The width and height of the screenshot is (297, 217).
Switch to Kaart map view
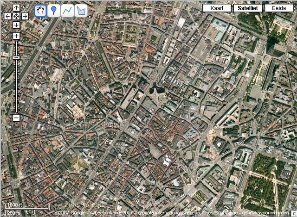pyautogui.click(x=217, y=8)
